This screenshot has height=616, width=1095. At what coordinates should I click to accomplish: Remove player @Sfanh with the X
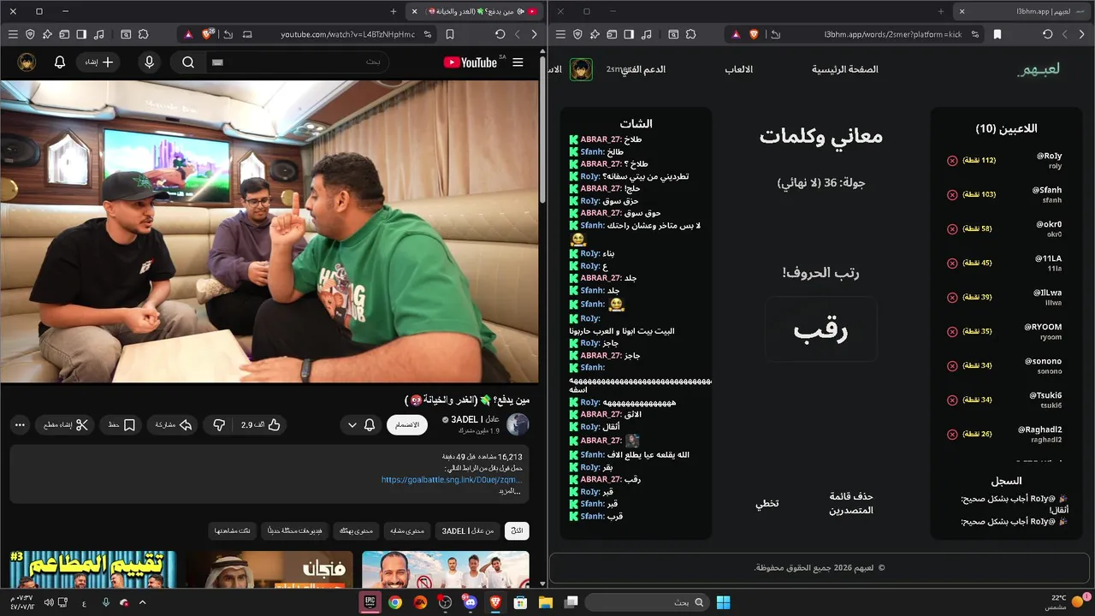(x=952, y=195)
